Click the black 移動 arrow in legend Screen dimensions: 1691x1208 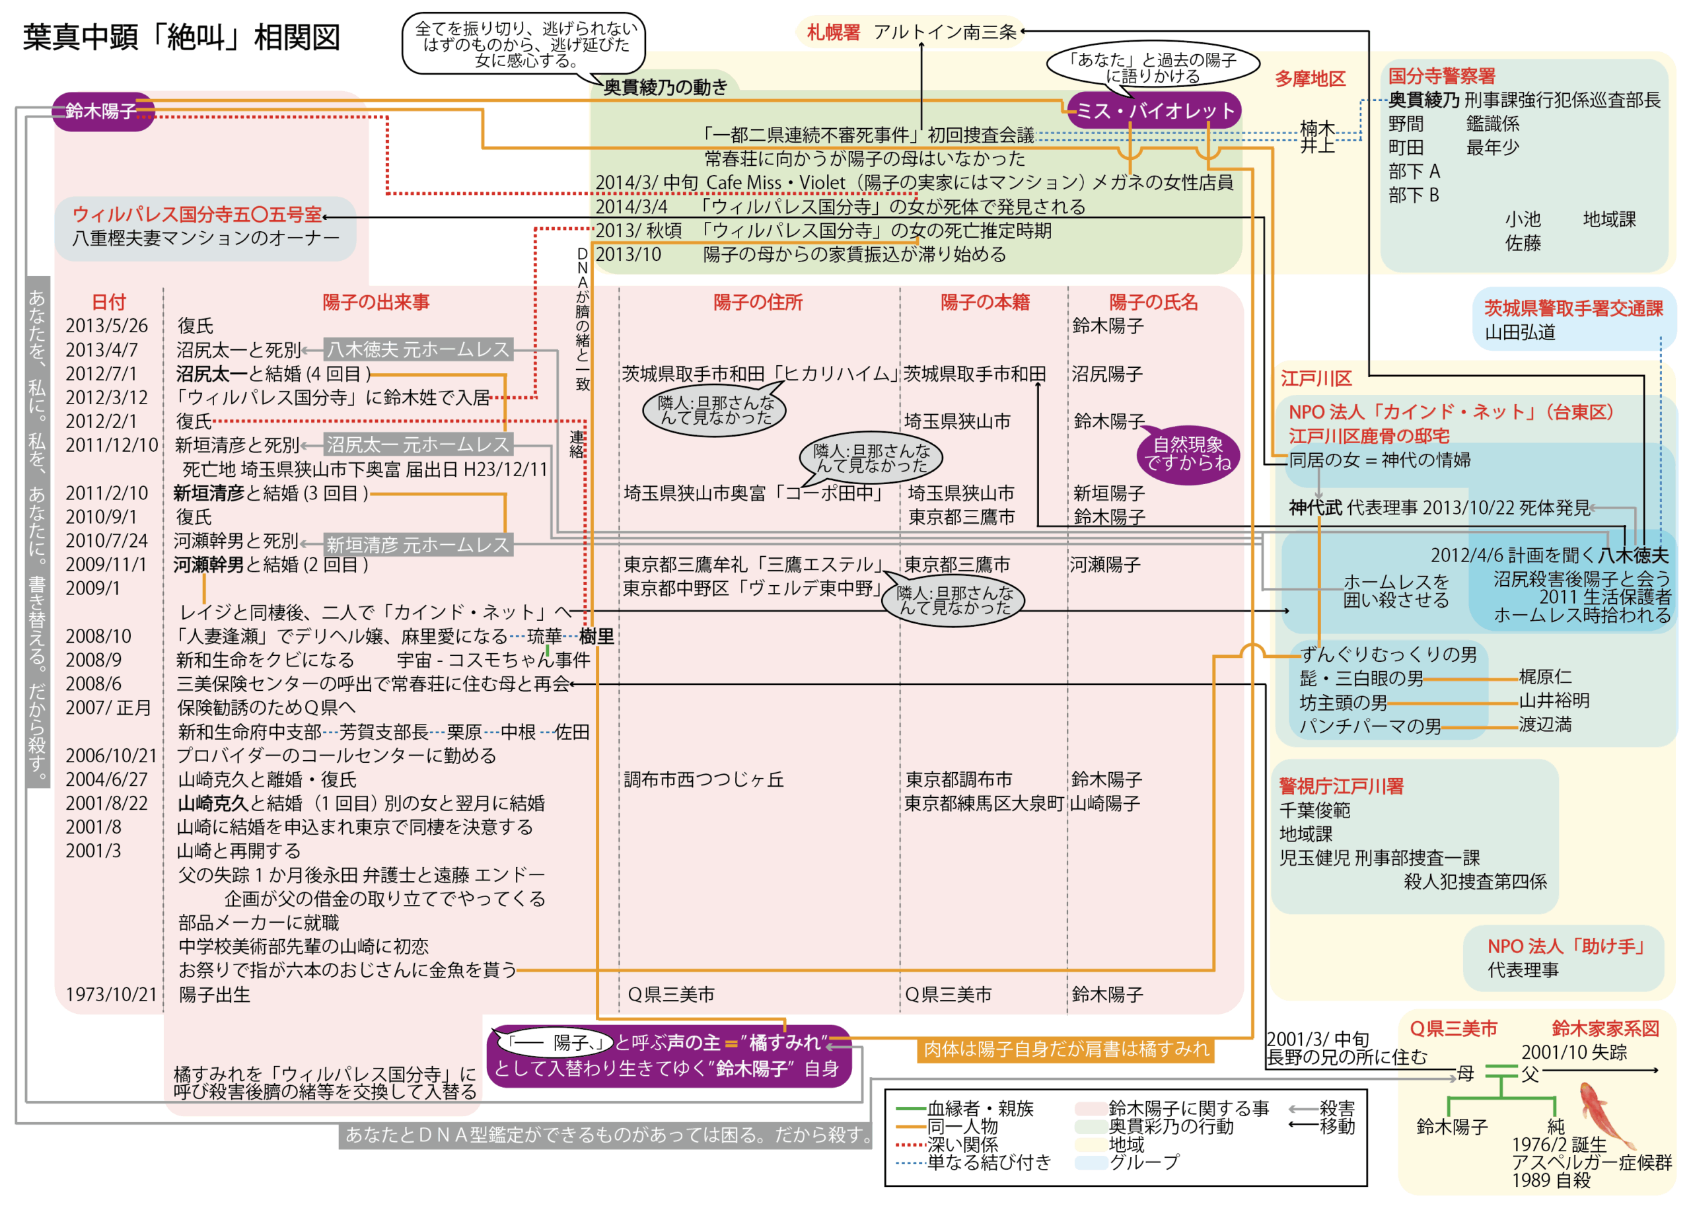click(x=1303, y=1125)
